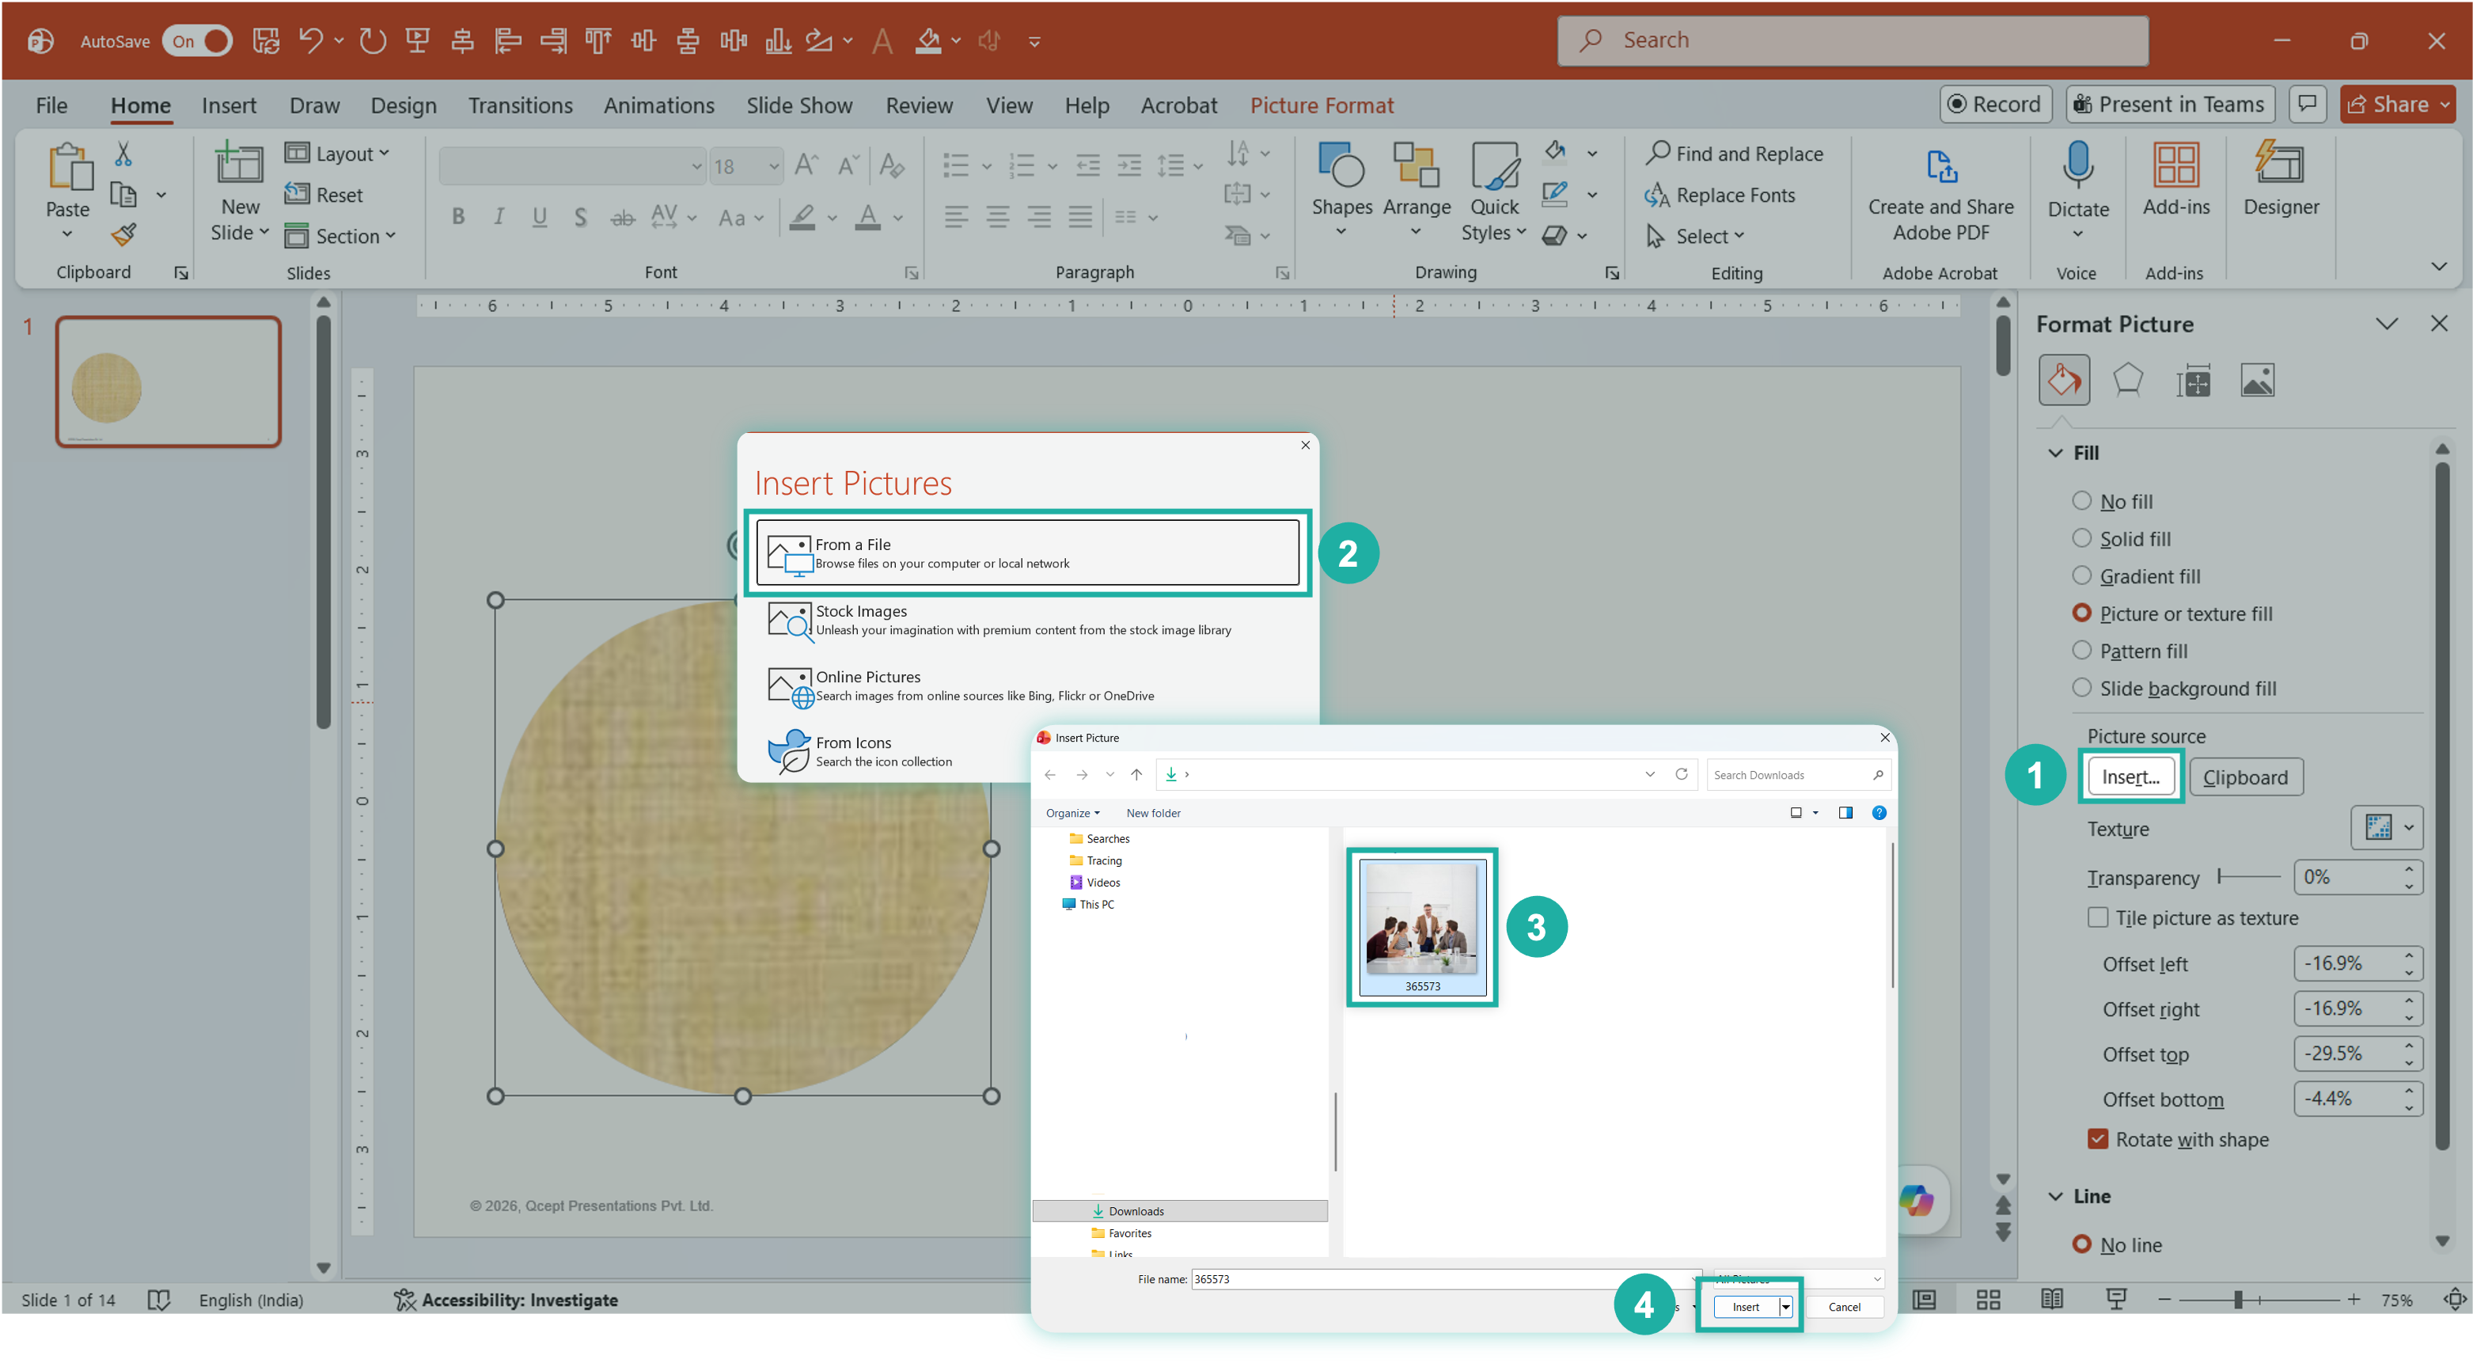Select the Fill & Line tab icon
The width and height of the screenshot is (2473, 1367).
pyautogui.click(x=2063, y=381)
